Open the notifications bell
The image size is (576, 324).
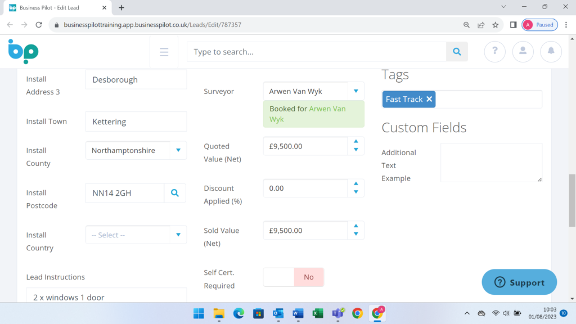pos(551,52)
